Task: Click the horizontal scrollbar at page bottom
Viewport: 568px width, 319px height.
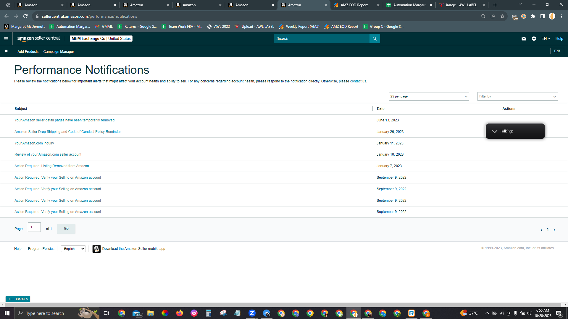Action: click(283, 305)
